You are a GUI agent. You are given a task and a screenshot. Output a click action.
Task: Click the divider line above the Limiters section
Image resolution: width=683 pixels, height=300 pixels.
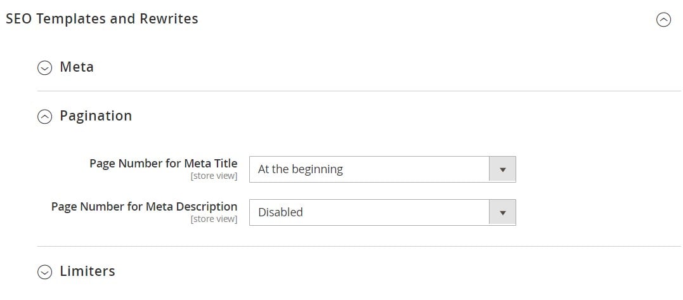point(359,247)
